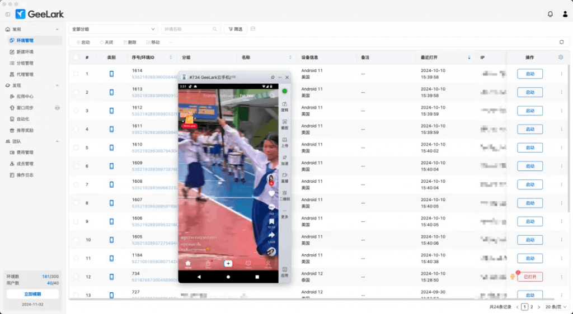
Task: Open 新建环境 in the sidebar
Action: click(x=25, y=52)
